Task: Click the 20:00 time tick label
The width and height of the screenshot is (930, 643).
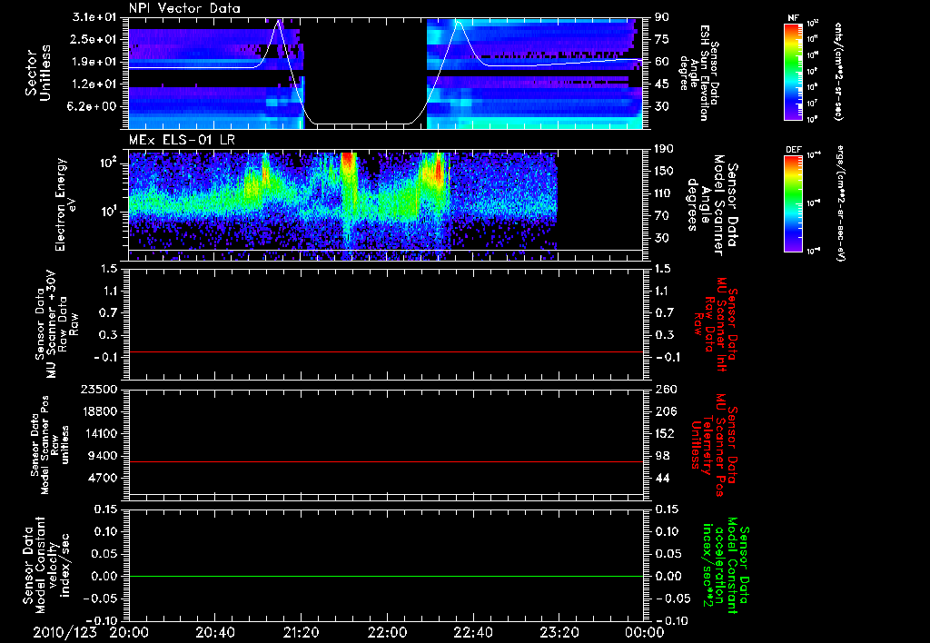Action: click(x=129, y=632)
